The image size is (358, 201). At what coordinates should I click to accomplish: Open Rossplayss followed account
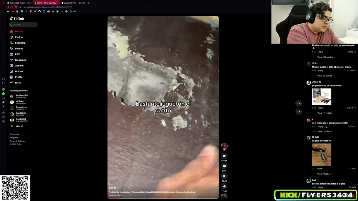pyautogui.click(x=18, y=108)
